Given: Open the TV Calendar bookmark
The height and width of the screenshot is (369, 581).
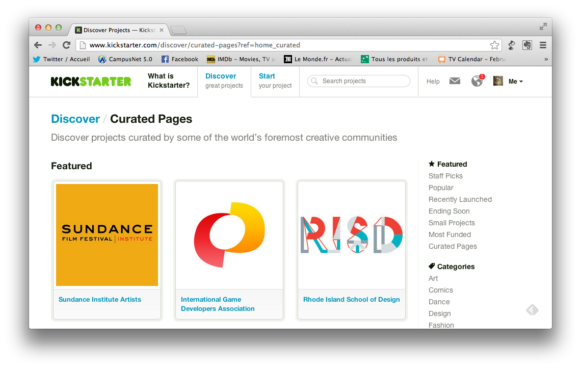Looking at the screenshot, I should click(472, 59).
